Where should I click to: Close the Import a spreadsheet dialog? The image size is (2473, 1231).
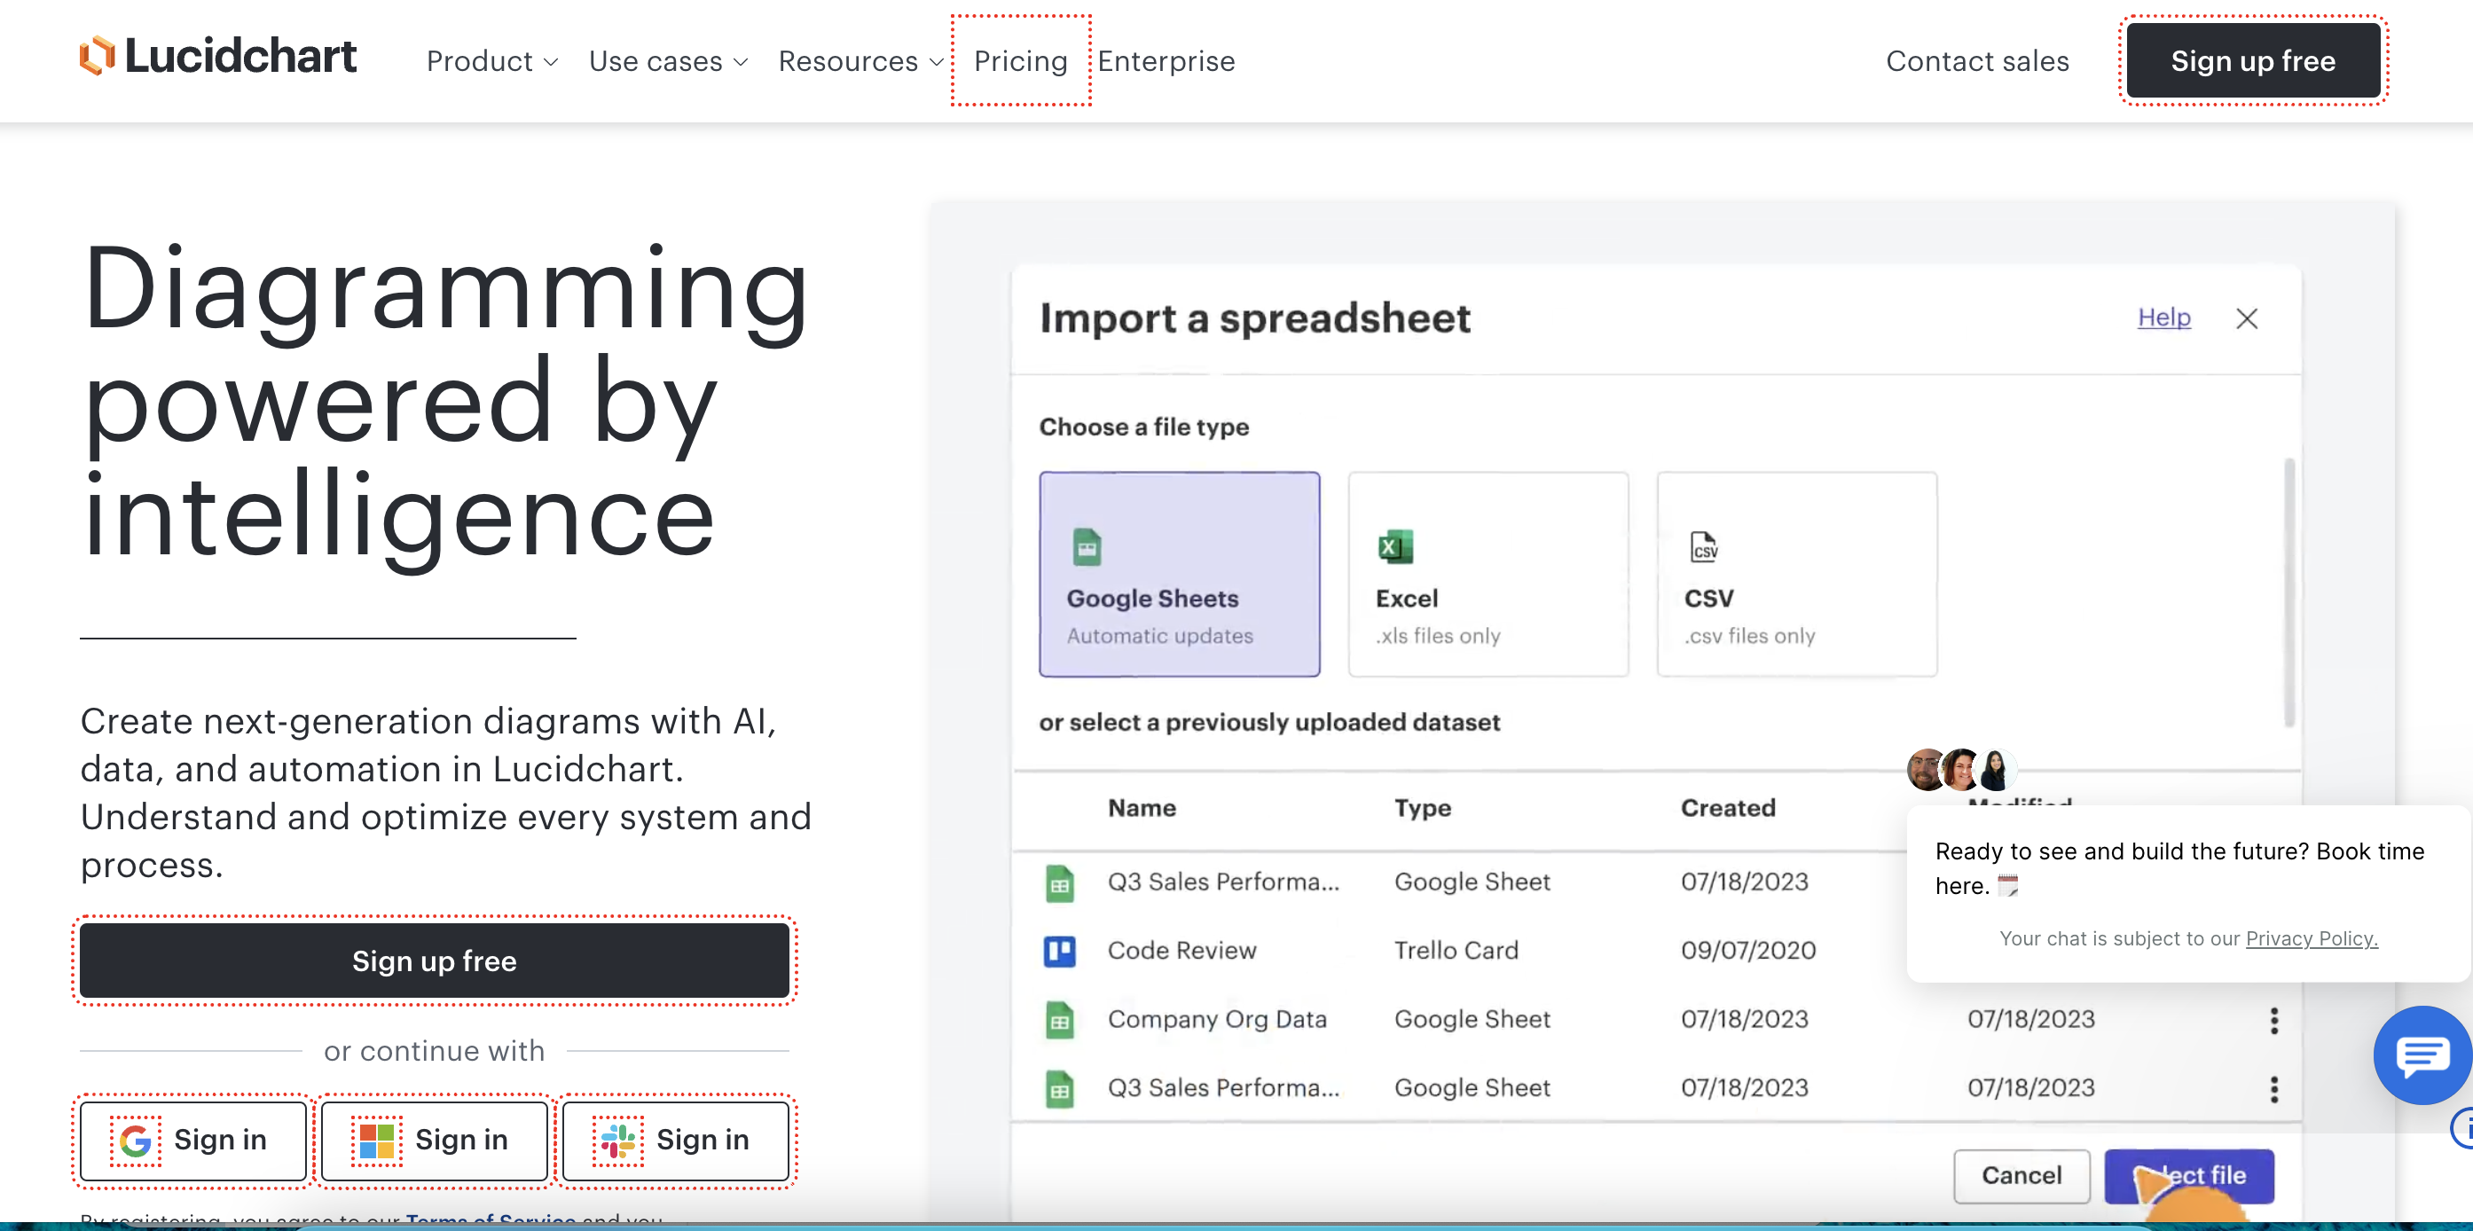point(2247,318)
